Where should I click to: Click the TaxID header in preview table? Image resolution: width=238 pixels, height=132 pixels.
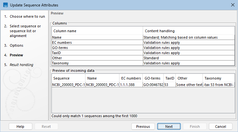tap(170, 78)
